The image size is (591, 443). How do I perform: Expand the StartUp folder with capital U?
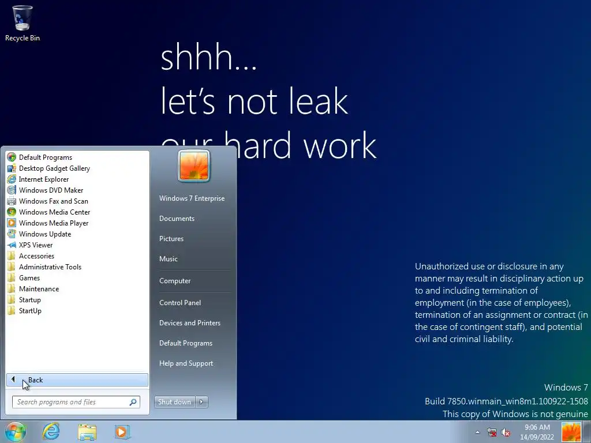(77, 311)
